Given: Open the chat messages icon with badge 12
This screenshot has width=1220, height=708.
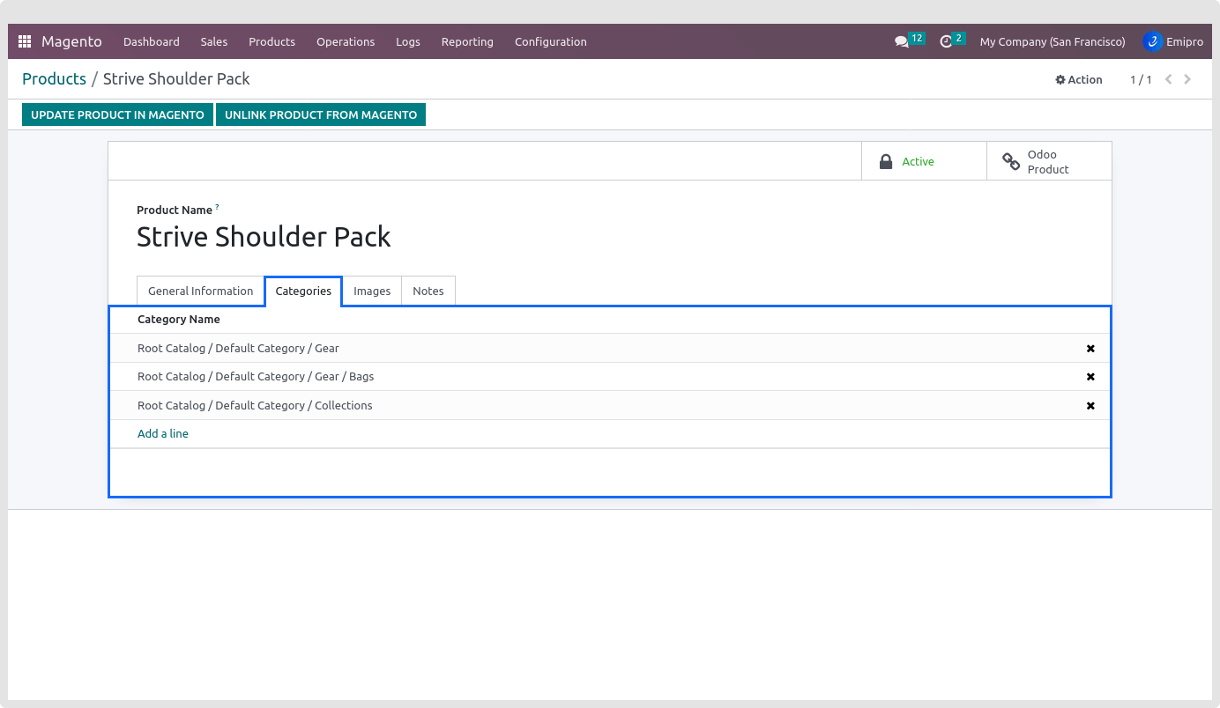Looking at the screenshot, I should (x=902, y=41).
